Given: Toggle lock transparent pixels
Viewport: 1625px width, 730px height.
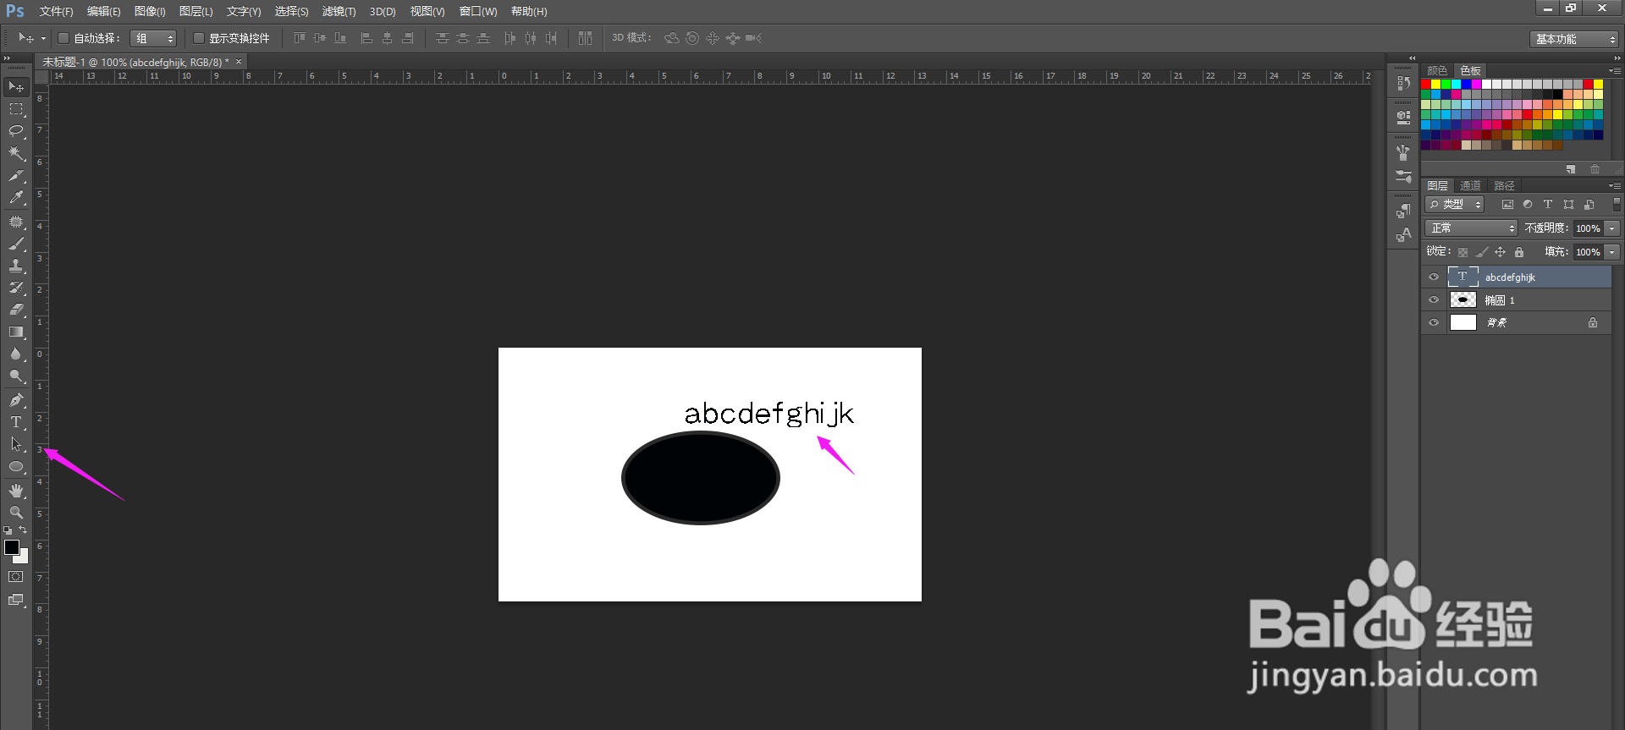Looking at the screenshot, I should pos(1463,252).
